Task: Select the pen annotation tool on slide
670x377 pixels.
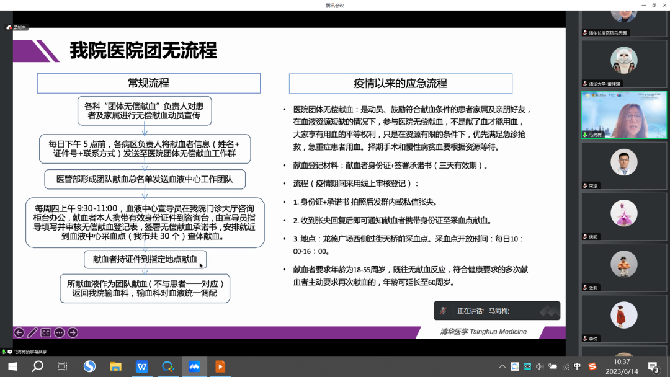Action: (x=32, y=333)
